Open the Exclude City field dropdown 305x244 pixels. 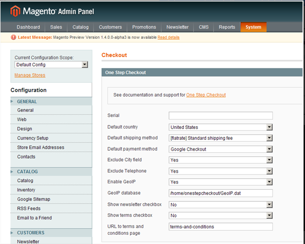click(x=221, y=160)
